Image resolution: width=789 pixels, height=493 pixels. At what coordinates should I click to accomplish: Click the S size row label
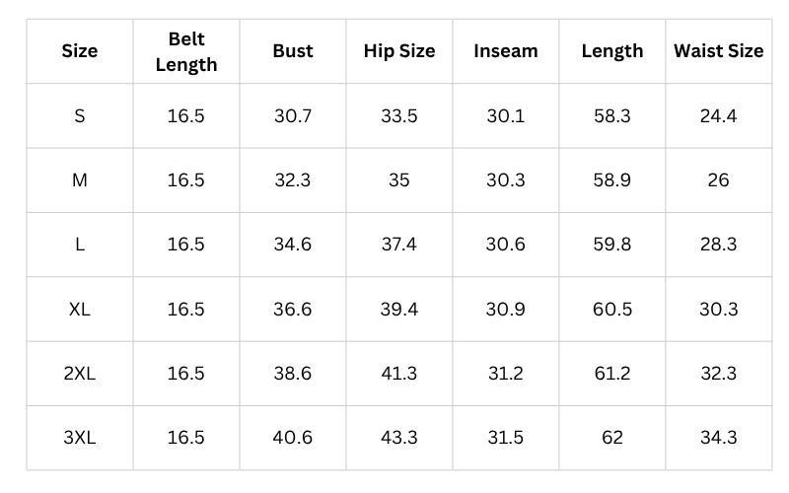[x=80, y=116]
